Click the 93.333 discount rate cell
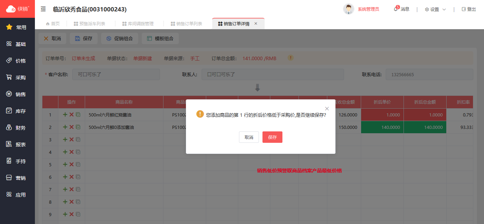The width and height of the screenshot is (484, 224). click(460, 127)
